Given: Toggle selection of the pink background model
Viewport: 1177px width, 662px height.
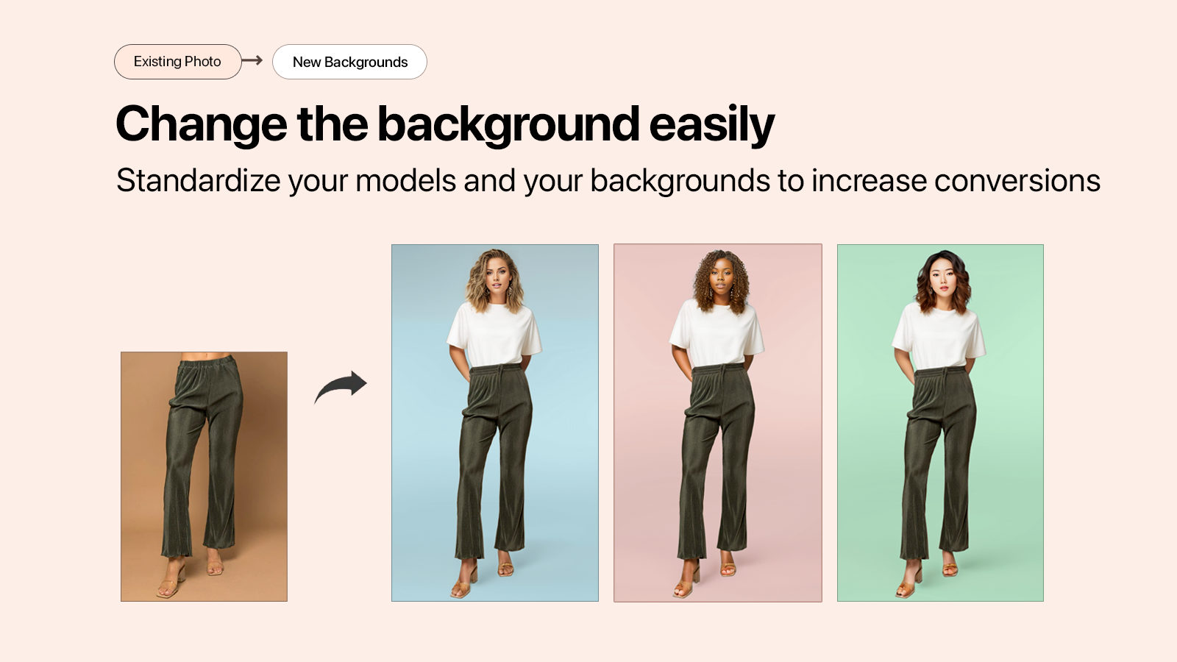Looking at the screenshot, I should tap(717, 423).
